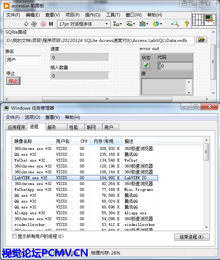Open the 17pt font dropdown
The height and width of the screenshot is (260, 220).
84,24
